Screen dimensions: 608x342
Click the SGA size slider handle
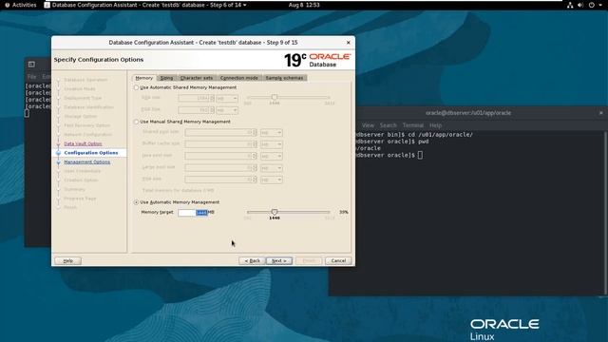275,97
